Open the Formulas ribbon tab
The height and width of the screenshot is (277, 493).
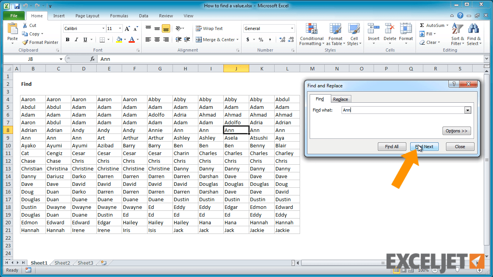119,16
